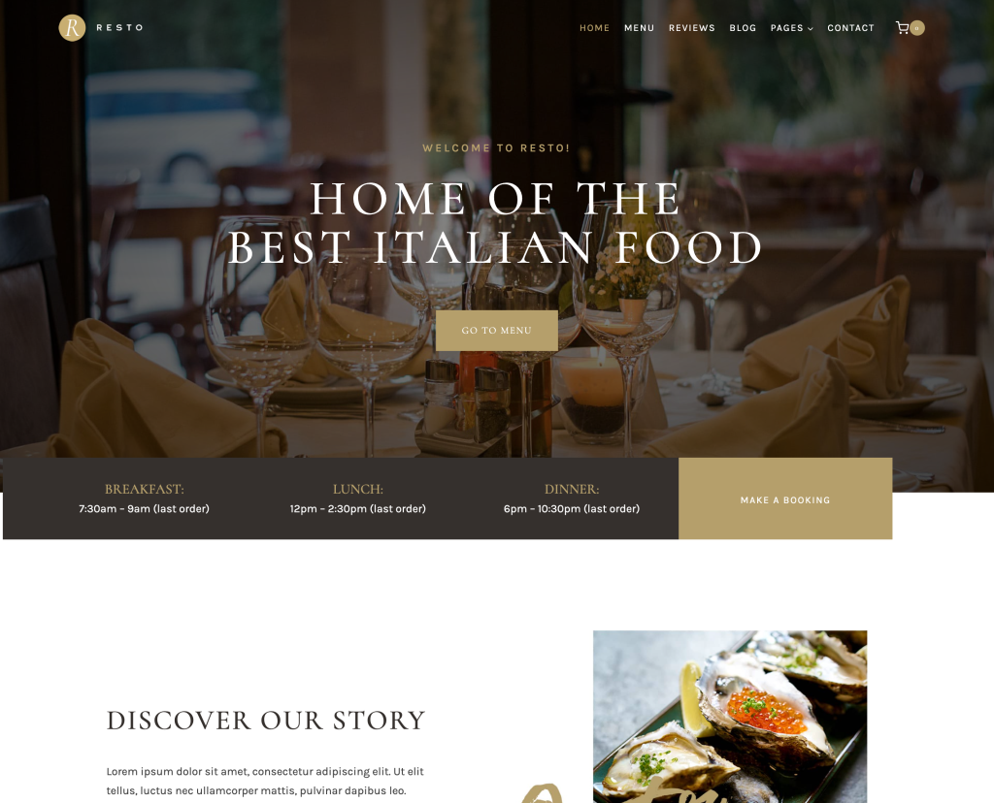The height and width of the screenshot is (803, 994).
Task: Open the Contact page link
Action: pos(850,28)
